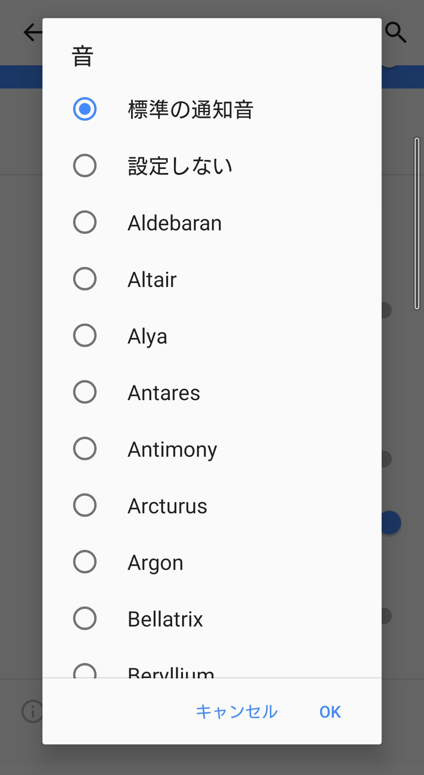The width and height of the screenshot is (424, 775).
Task: Select Arcturus from the sound list
Action: [212, 505]
